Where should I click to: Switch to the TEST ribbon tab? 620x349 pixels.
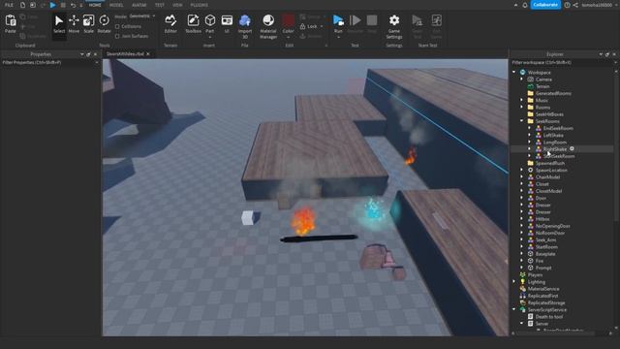(x=160, y=5)
